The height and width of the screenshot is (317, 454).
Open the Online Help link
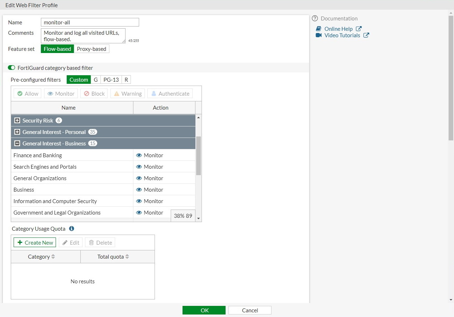pyautogui.click(x=337, y=29)
